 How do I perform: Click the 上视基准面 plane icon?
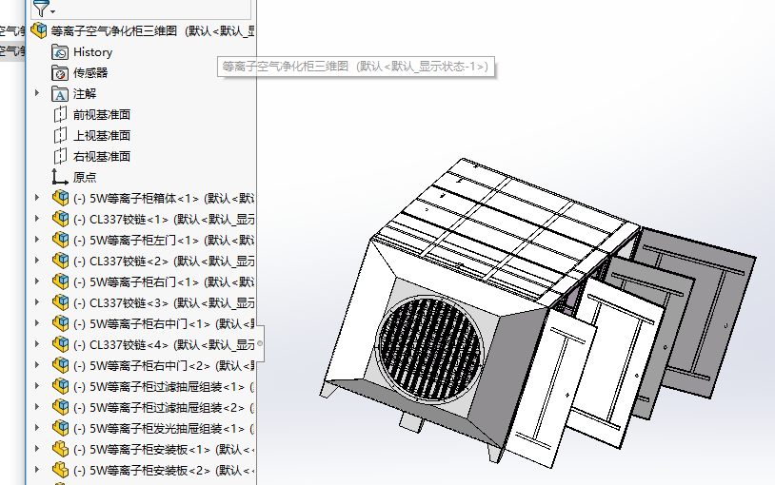(60, 135)
